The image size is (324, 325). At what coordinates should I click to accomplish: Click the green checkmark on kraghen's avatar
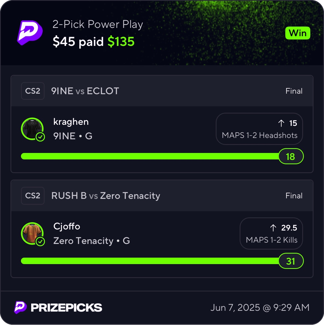pyautogui.click(x=40, y=137)
